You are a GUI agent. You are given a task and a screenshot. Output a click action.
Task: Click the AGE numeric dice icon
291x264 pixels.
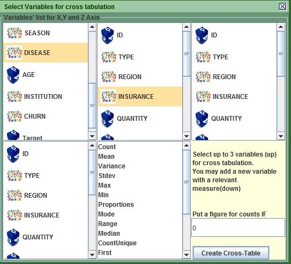(13, 75)
